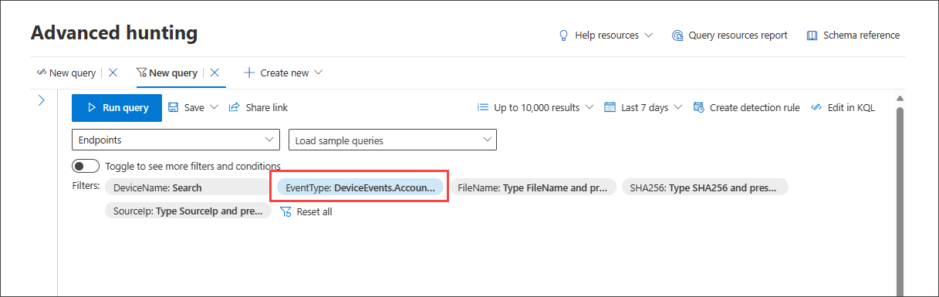
Task: Click the list icon next to results limit
Action: point(483,108)
